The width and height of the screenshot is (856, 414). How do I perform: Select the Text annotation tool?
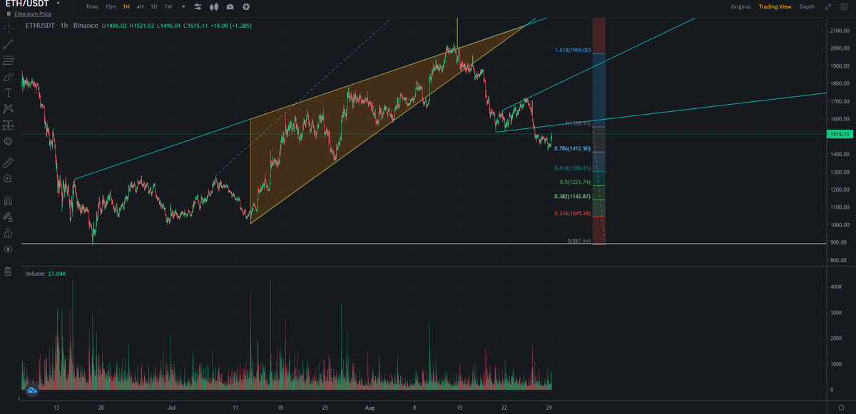[8, 93]
